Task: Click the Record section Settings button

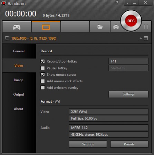Action: [x=128, y=94]
